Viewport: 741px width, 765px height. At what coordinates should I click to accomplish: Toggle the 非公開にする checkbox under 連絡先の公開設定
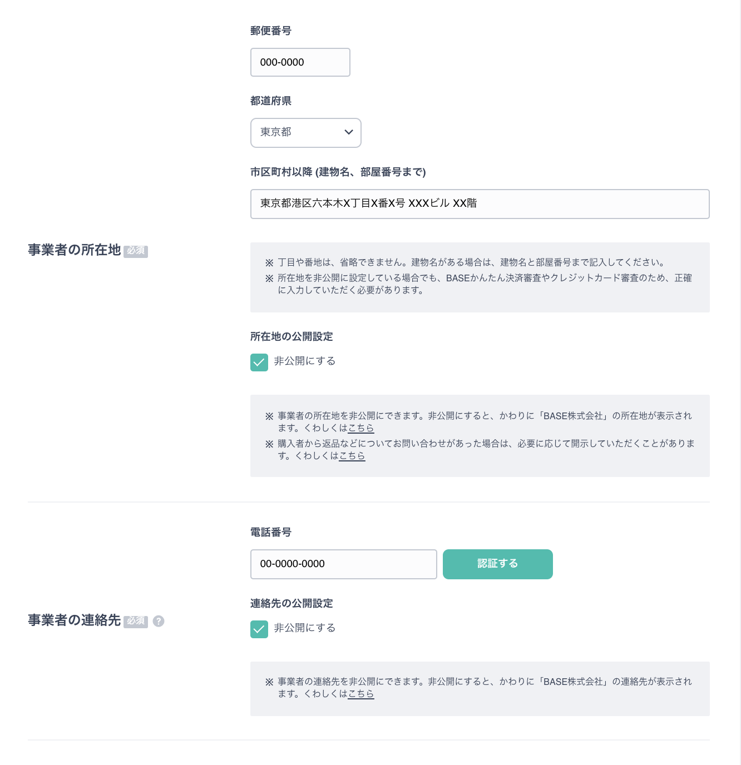pyautogui.click(x=259, y=629)
